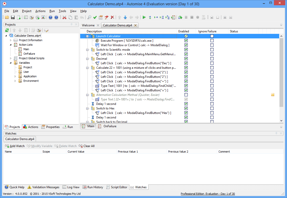The image size is (287, 198).
Task: Click the open folder toolbar icon
Action: [7, 17]
